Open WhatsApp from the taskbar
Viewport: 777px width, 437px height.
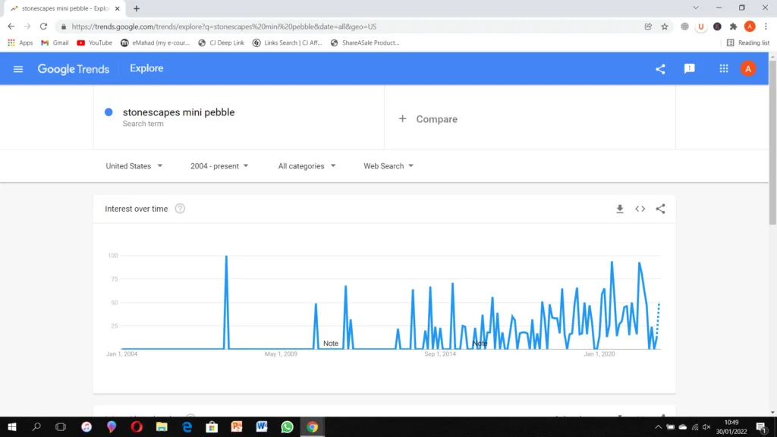click(x=287, y=426)
